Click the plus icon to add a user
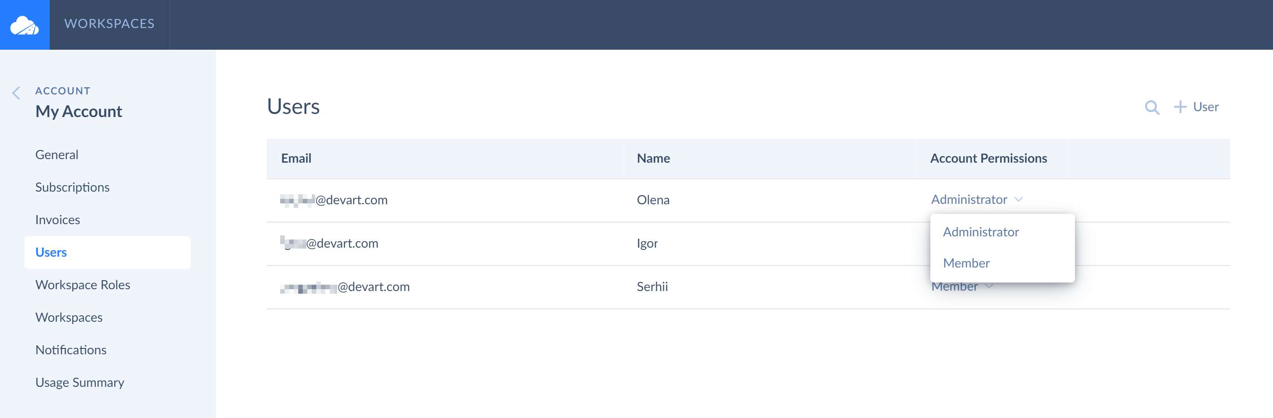This screenshot has width=1273, height=418. point(1181,107)
